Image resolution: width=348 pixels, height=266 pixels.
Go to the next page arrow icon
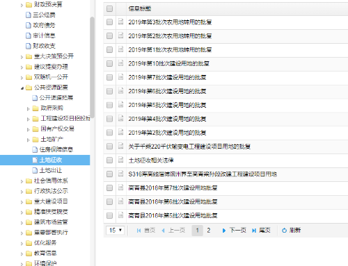click(x=224, y=231)
